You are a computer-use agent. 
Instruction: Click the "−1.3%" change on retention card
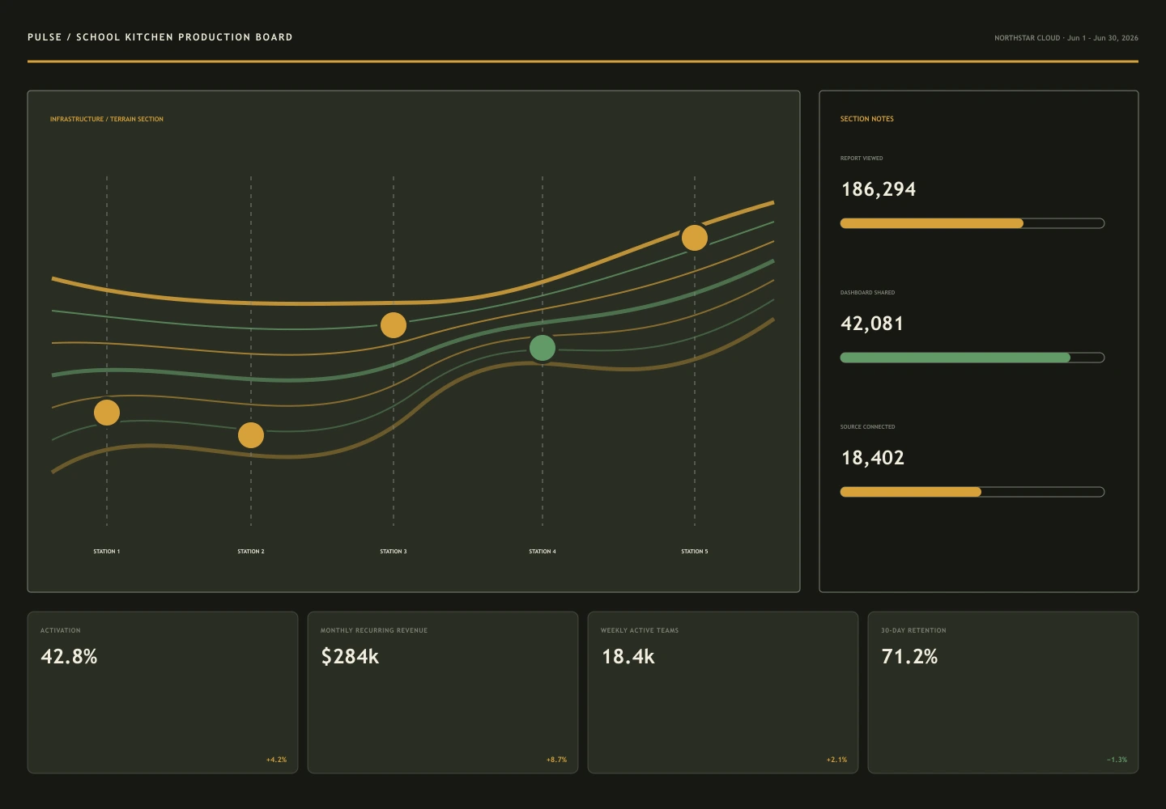(1117, 760)
